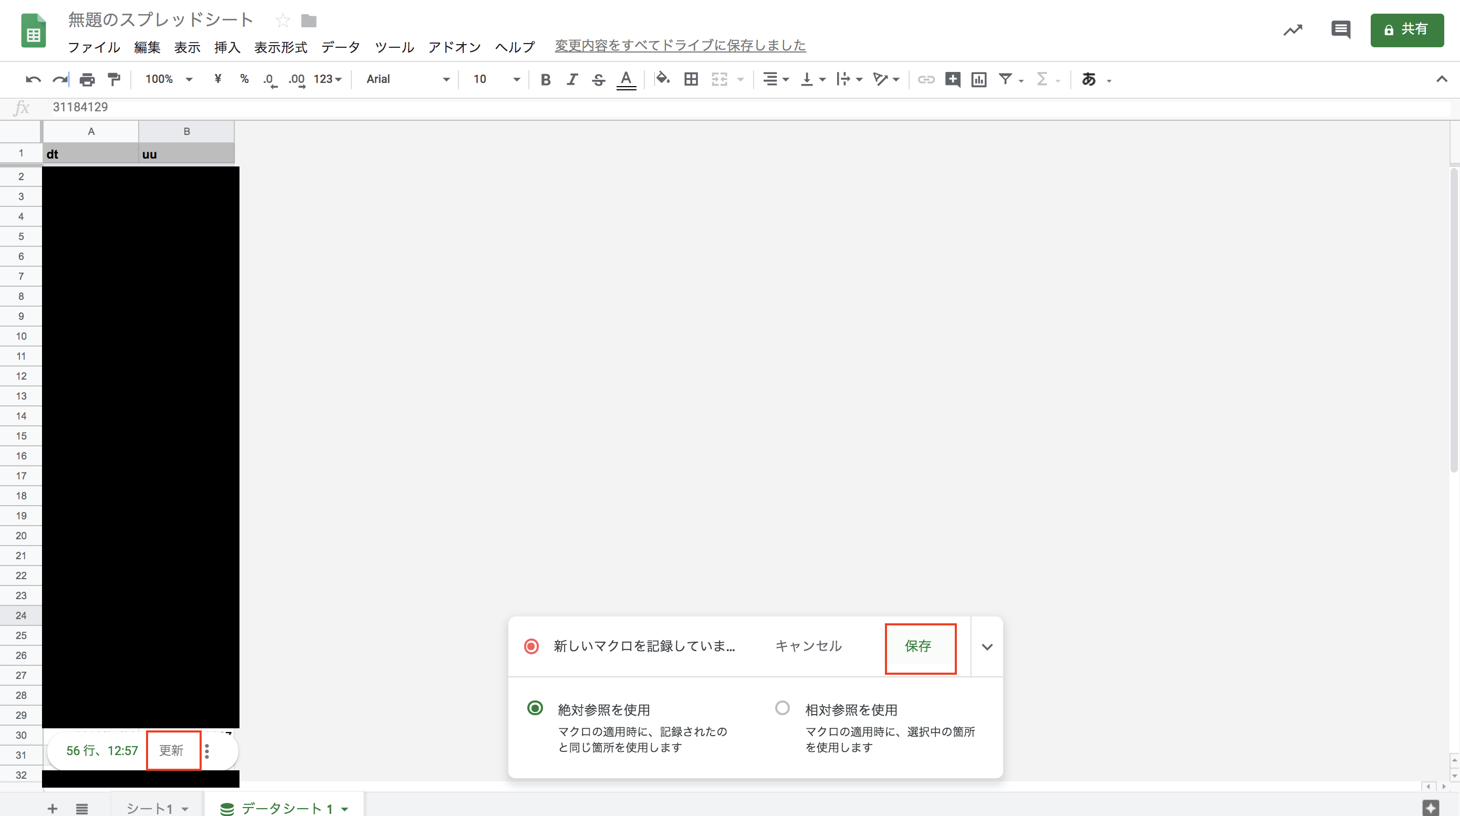The width and height of the screenshot is (1460, 816).
Task: Select relative reference radio button
Action: point(782,708)
